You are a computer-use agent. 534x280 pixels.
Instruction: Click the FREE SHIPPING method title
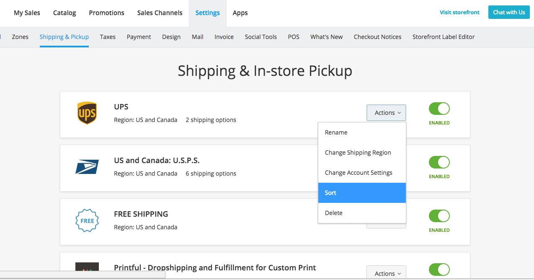(141, 214)
